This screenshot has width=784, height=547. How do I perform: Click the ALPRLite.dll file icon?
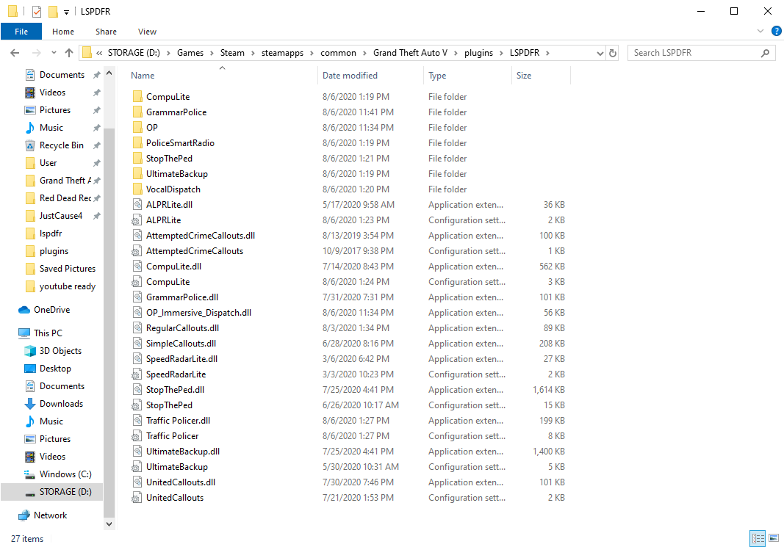click(137, 204)
